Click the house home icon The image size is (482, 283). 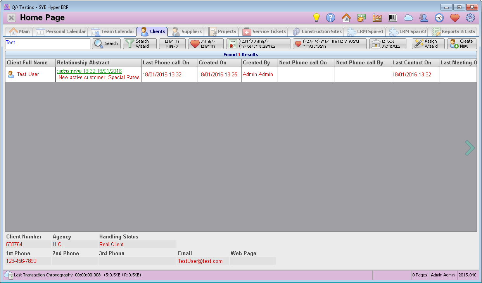(346, 17)
